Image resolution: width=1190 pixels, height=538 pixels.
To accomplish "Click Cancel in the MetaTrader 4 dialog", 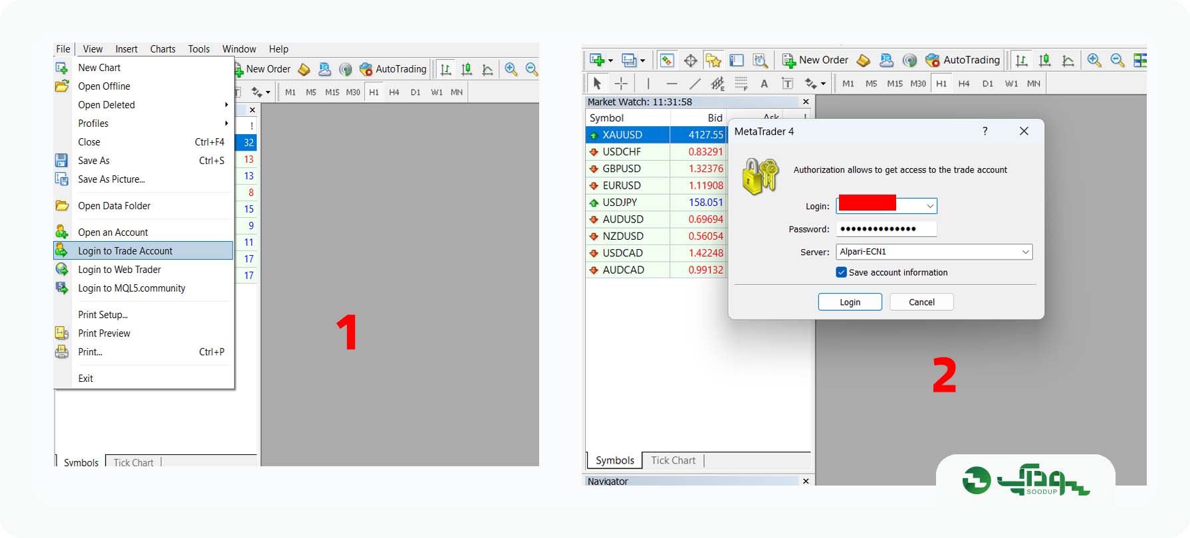I will pyautogui.click(x=921, y=302).
